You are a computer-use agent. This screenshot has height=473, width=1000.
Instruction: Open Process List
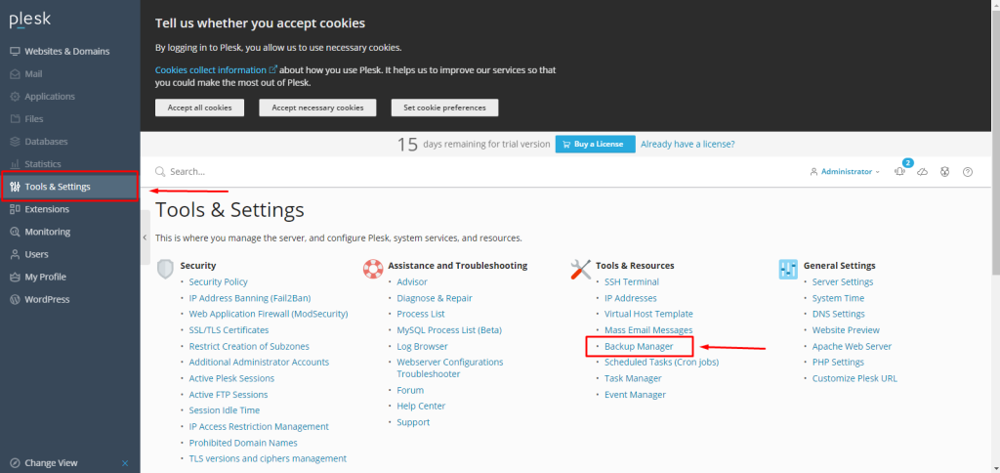(421, 314)
